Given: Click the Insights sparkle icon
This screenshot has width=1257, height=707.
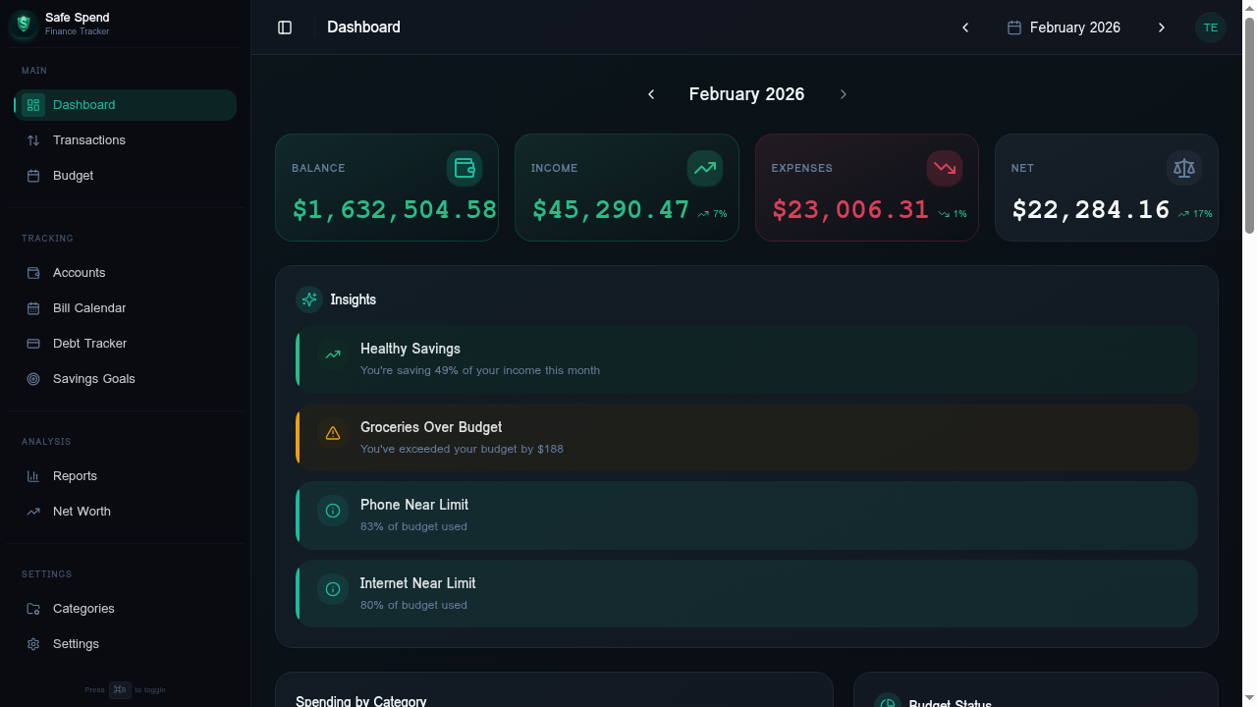Looking at the screenshot, I should (309, 299).
